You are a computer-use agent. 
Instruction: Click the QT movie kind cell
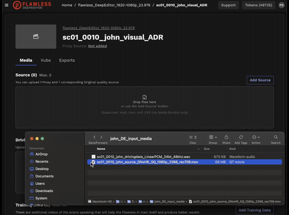[237, 162]
